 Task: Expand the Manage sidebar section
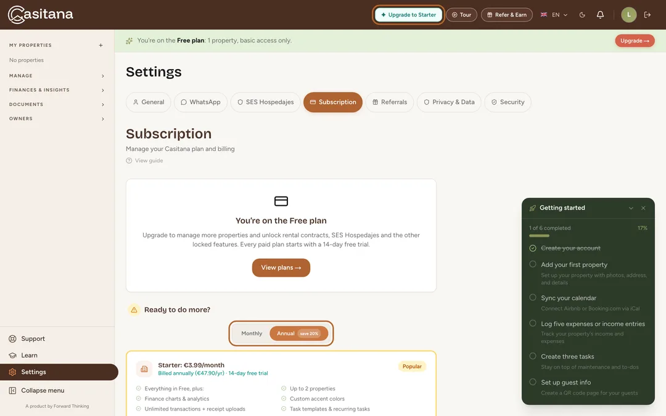pos(57,76)
